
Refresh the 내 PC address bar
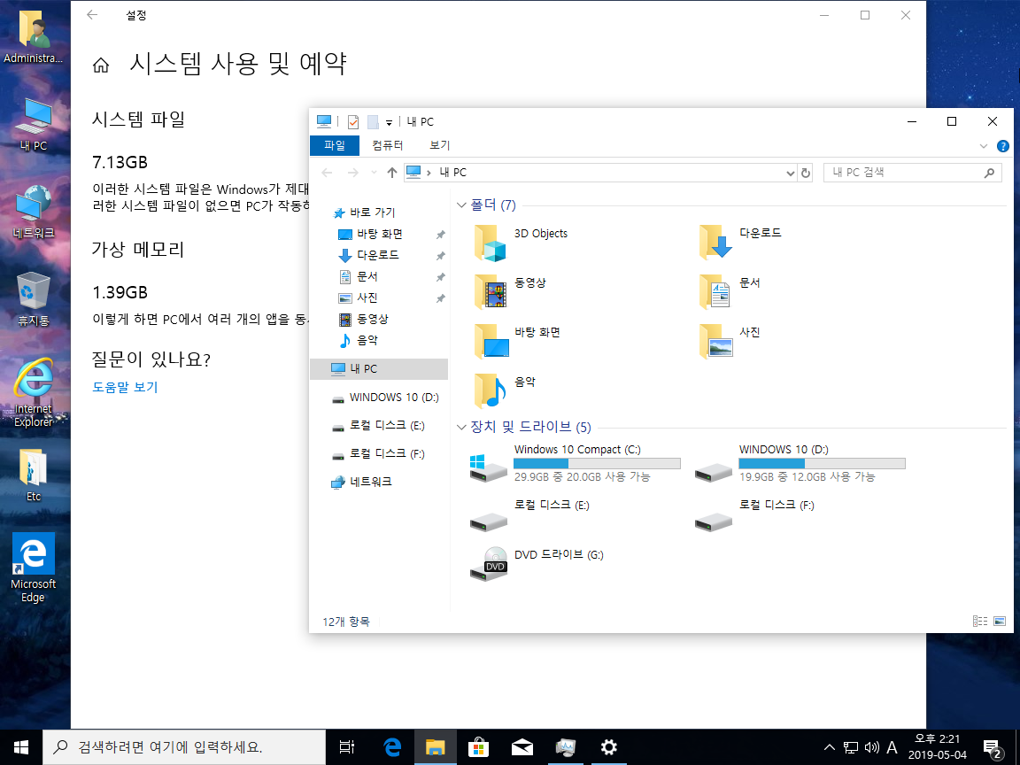point(806,173)
